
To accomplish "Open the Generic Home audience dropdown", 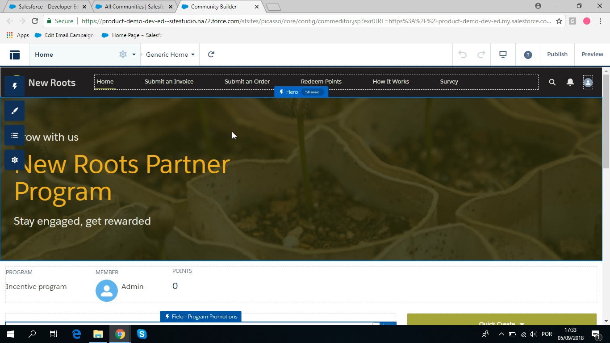I will click(x=170, y=54).
